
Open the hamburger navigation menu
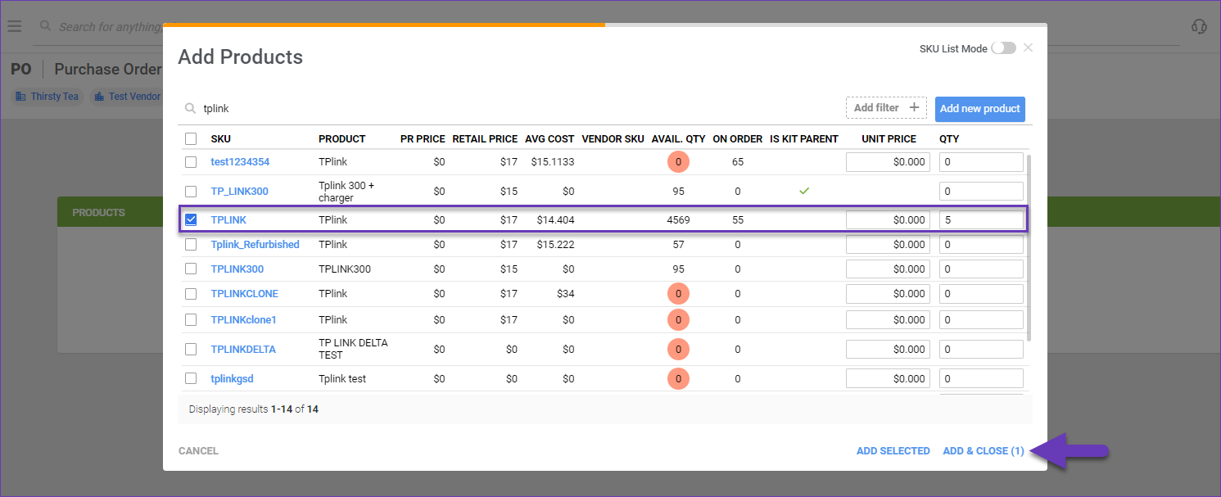[x=14, y=26]
